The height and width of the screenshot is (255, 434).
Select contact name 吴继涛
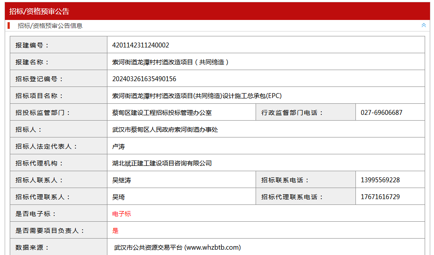tap(122, 180)
